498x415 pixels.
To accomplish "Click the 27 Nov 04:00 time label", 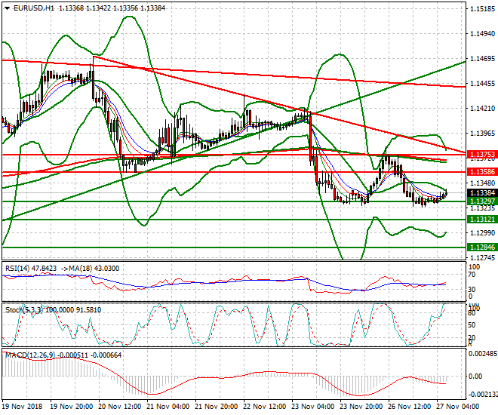I will coord(458,407).
